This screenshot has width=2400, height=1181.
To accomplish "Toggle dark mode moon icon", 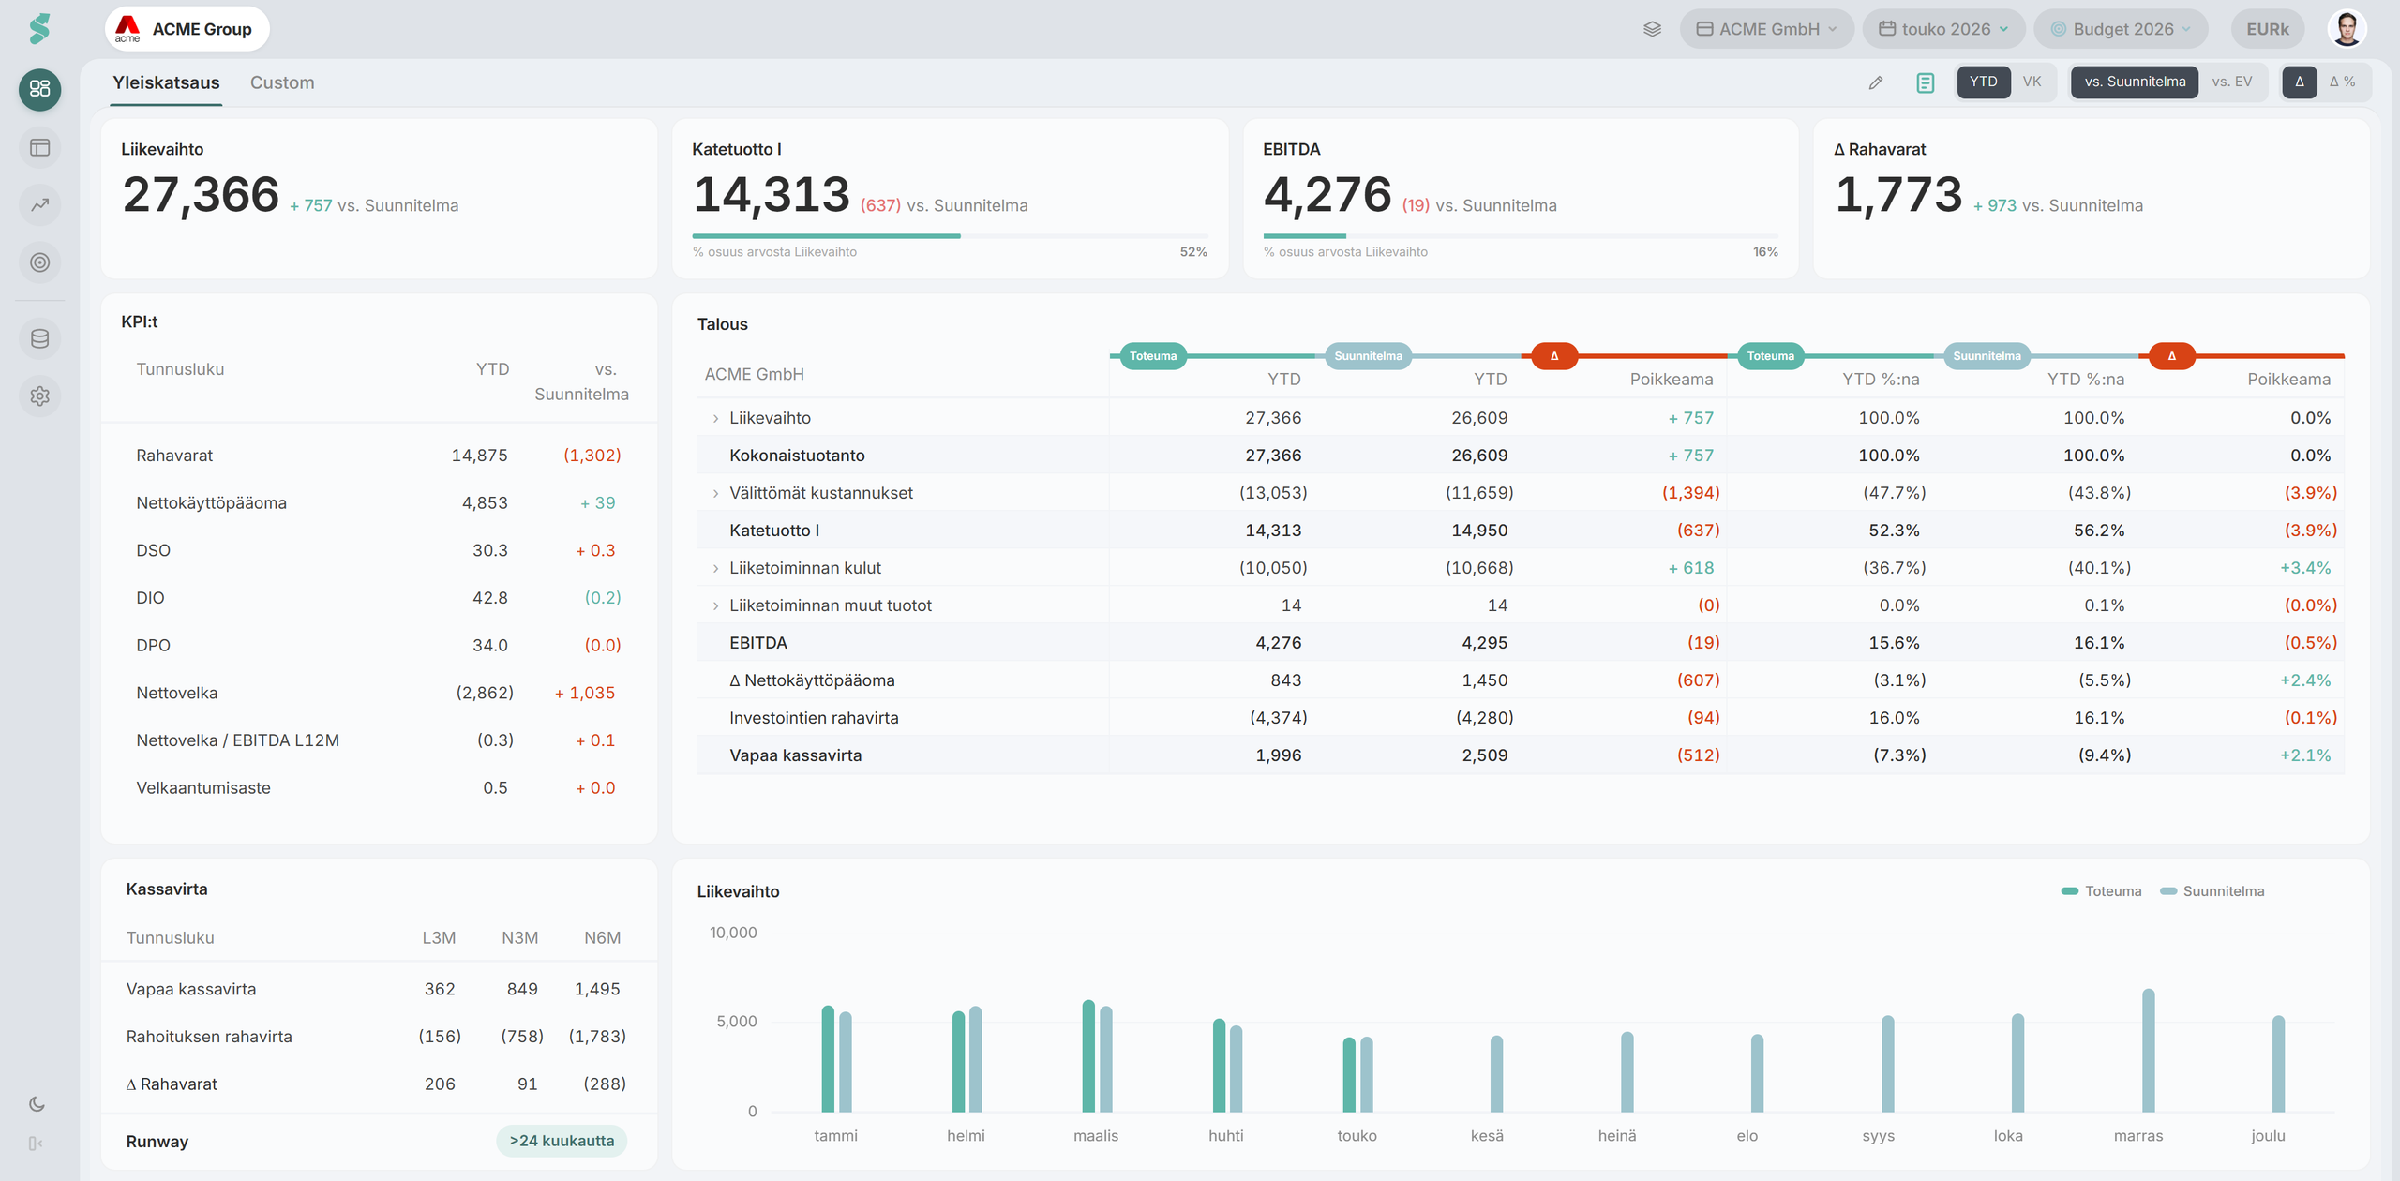I will [x=37, y=1103].
